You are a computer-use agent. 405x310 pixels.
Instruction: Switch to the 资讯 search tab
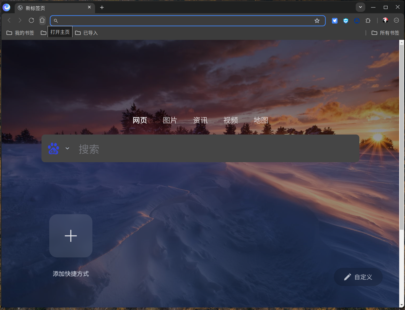(x=200, y=120)
